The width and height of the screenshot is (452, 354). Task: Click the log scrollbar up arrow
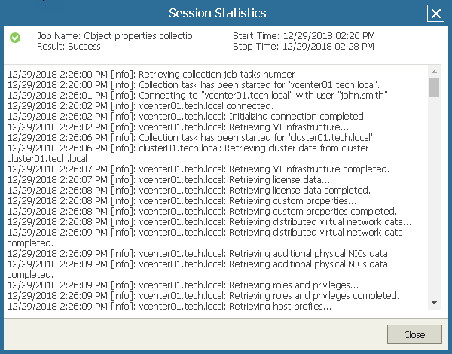tap(434, 73)
